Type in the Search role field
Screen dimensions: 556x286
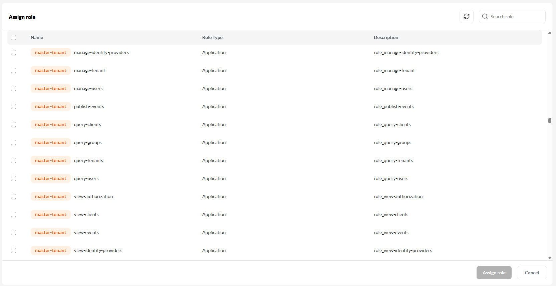point(516,17)
